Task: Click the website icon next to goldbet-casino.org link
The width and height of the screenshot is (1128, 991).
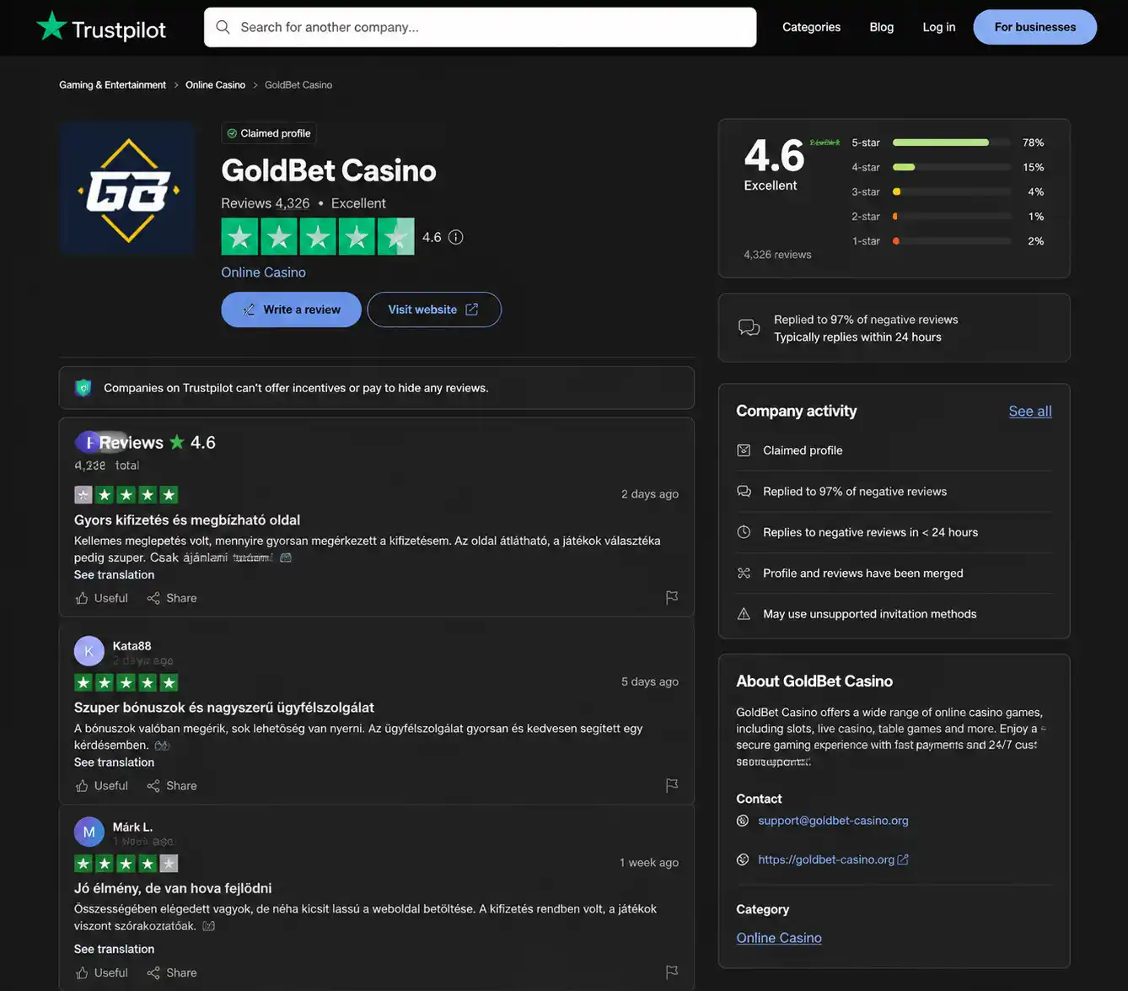Action: (x=743, y=859)
